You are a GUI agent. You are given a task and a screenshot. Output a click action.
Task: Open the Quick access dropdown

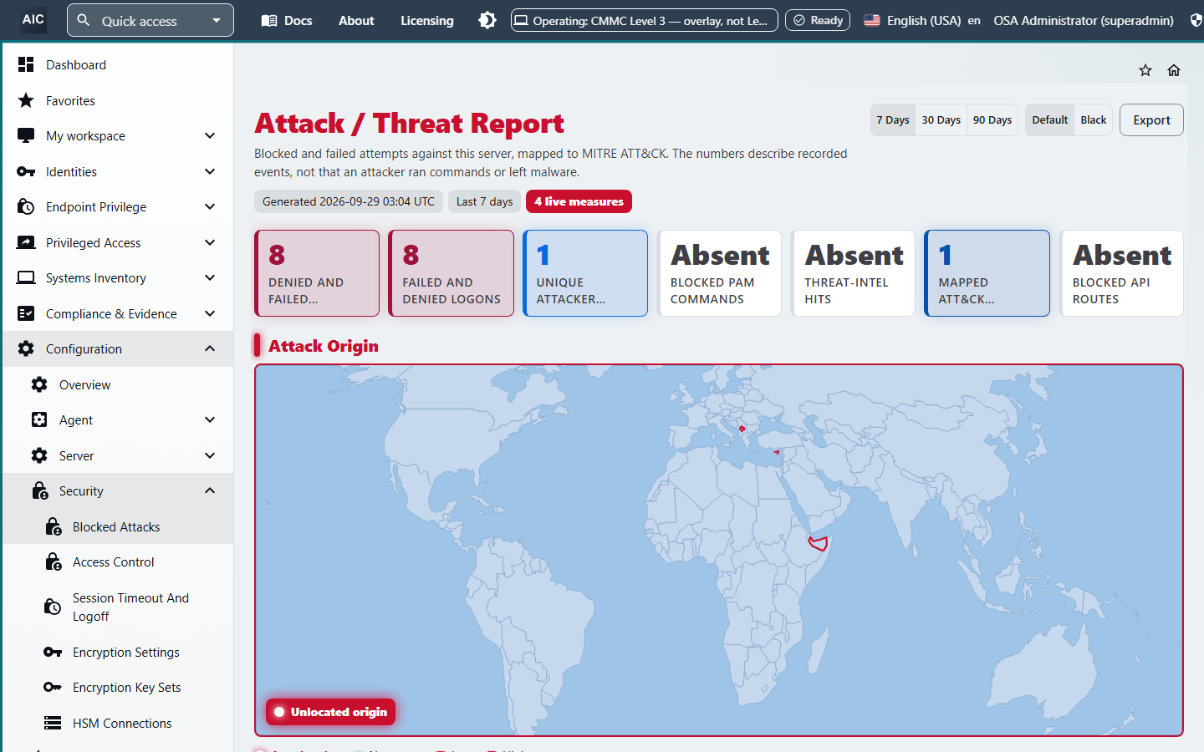click(x=150, y=20)
